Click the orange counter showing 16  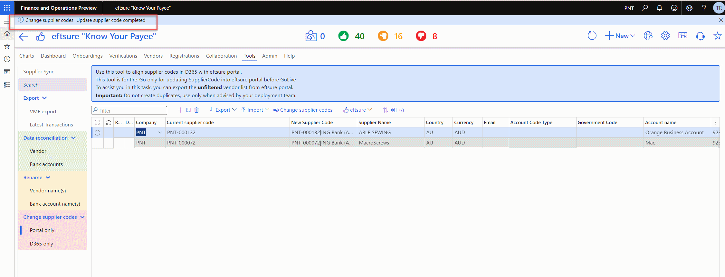coord(390,36)
